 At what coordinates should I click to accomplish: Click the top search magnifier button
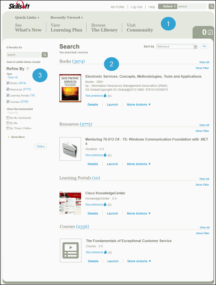[x=211, y=7]
